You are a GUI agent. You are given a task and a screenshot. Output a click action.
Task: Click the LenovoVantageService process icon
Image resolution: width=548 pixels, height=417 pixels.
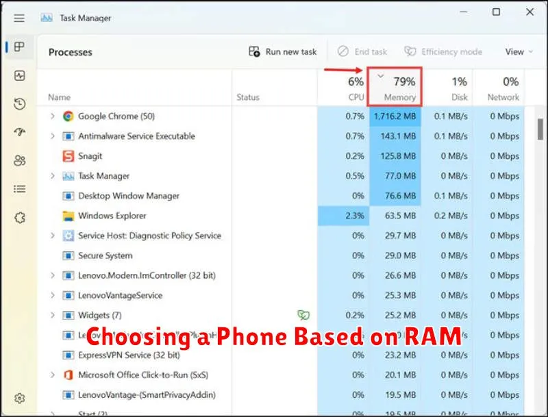68,296
